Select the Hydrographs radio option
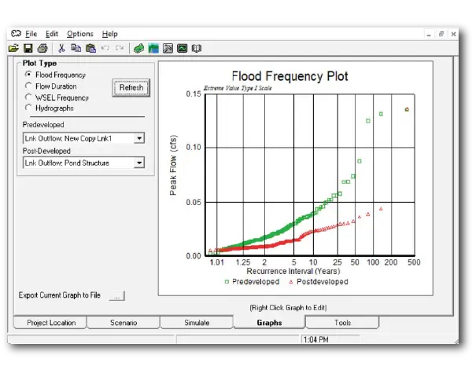 coord(28,108)
